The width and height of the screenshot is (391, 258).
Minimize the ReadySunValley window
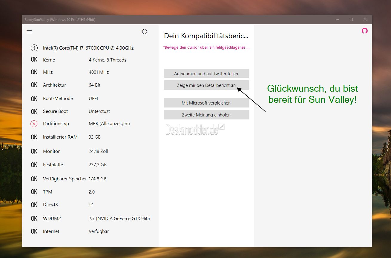pyautogui.click(x=338, y=20)
